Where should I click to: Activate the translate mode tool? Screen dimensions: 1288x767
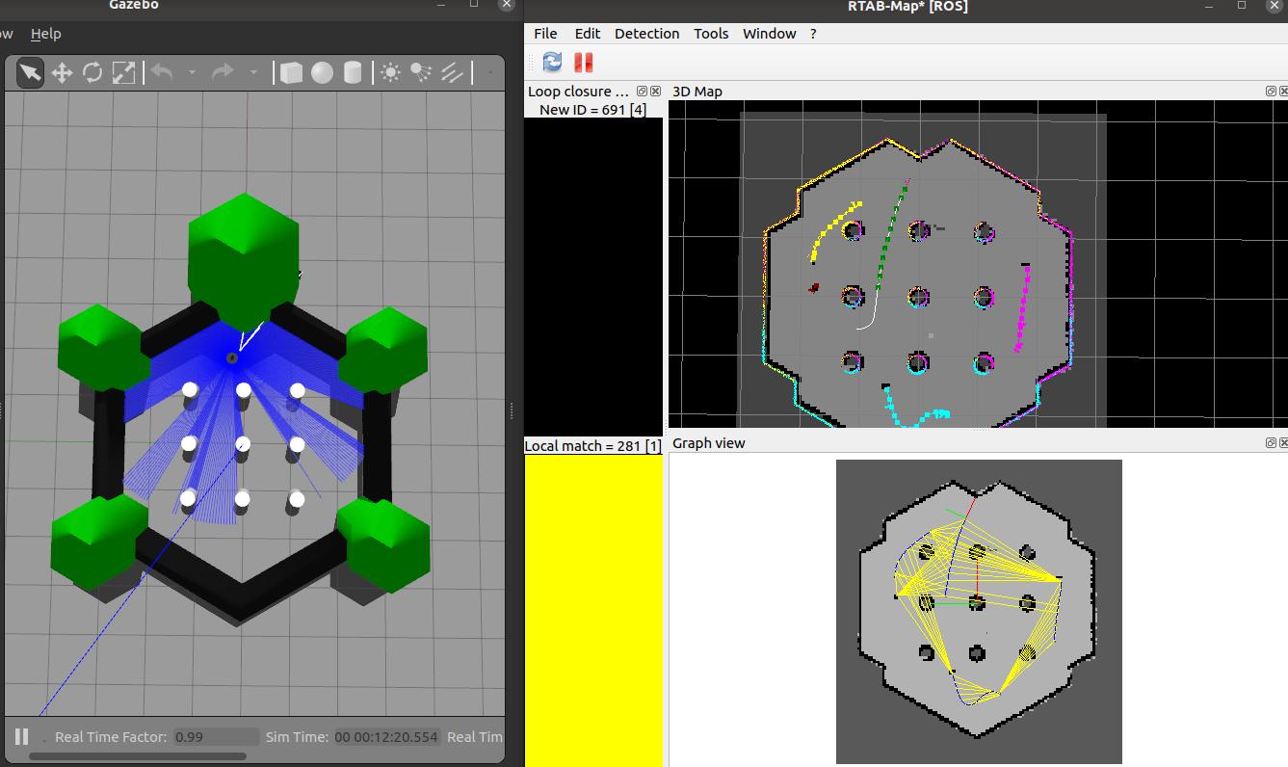coord(62,72)
